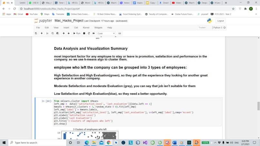The width and height of the screenshot is (260, 146).
Task: Click the page vertical scrollbar thumb
Action: [x=258, y=106]
